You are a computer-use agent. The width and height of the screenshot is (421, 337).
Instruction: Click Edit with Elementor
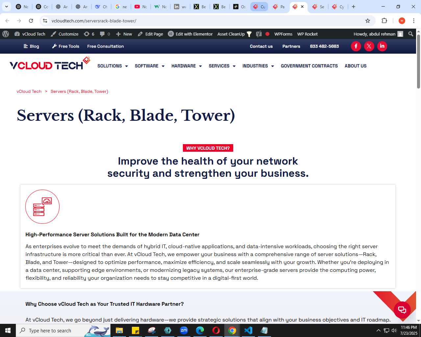pyautogui.click(x=190, y=34)
